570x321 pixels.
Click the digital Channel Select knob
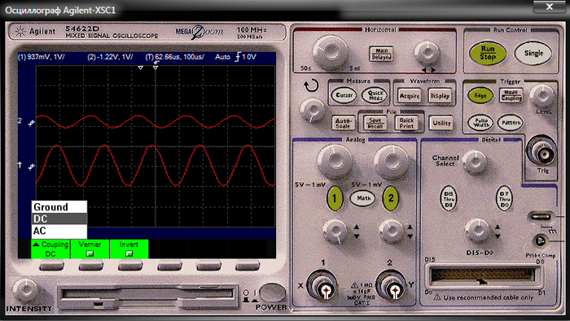coord(474,162)
